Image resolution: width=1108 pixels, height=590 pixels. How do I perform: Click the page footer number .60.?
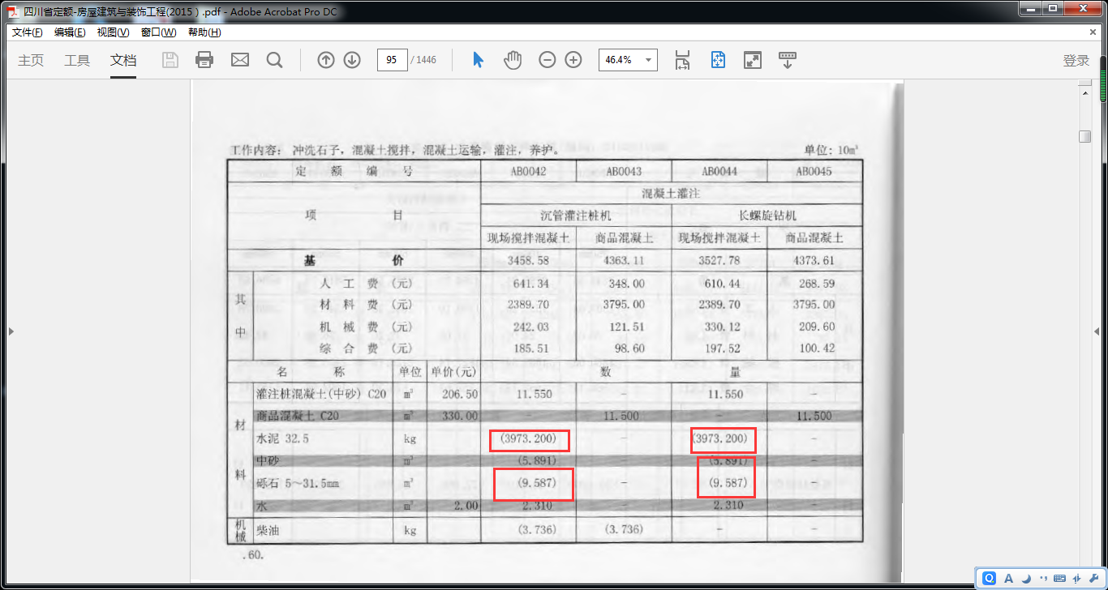pos(252,557)
